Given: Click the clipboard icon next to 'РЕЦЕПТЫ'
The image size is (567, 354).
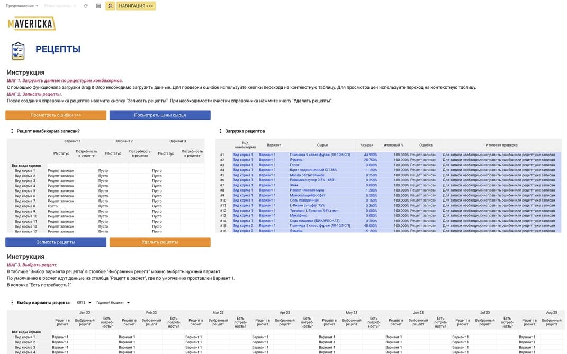Looking at the screenshot, I should 18,50.
